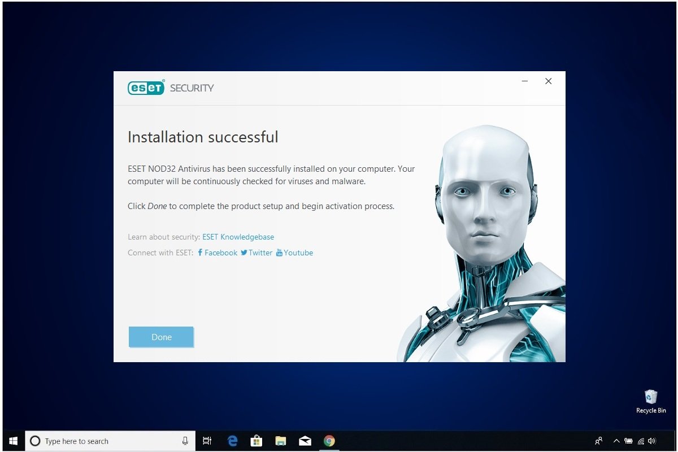Click the ESET Security logo
678x452 pixels.
171,88
